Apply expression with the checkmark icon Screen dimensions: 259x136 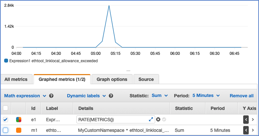pos(164,119)
